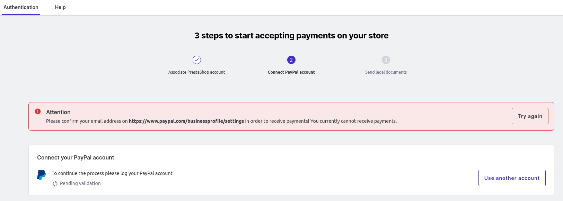Click the Pending validation status text

coord(80,183)
